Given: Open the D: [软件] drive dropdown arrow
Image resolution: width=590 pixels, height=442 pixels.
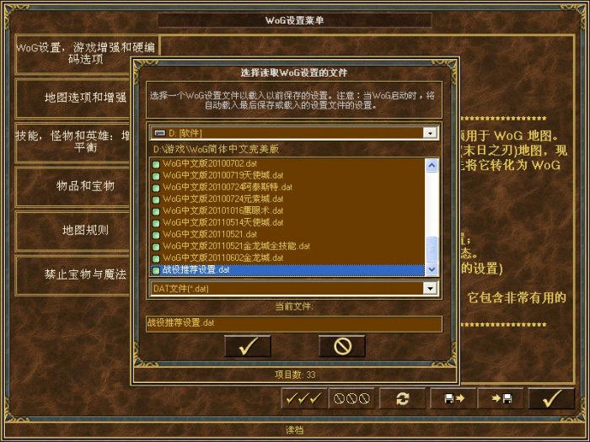Looking at the screenshot, I should pyautogui.click(x=430, y=133).
